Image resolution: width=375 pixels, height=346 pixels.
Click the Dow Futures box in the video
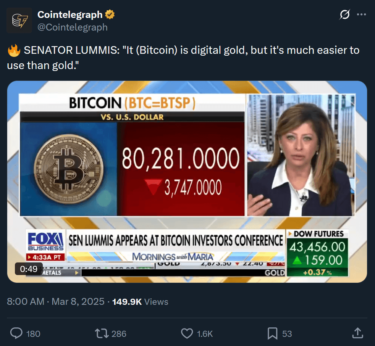pos(317,253)
